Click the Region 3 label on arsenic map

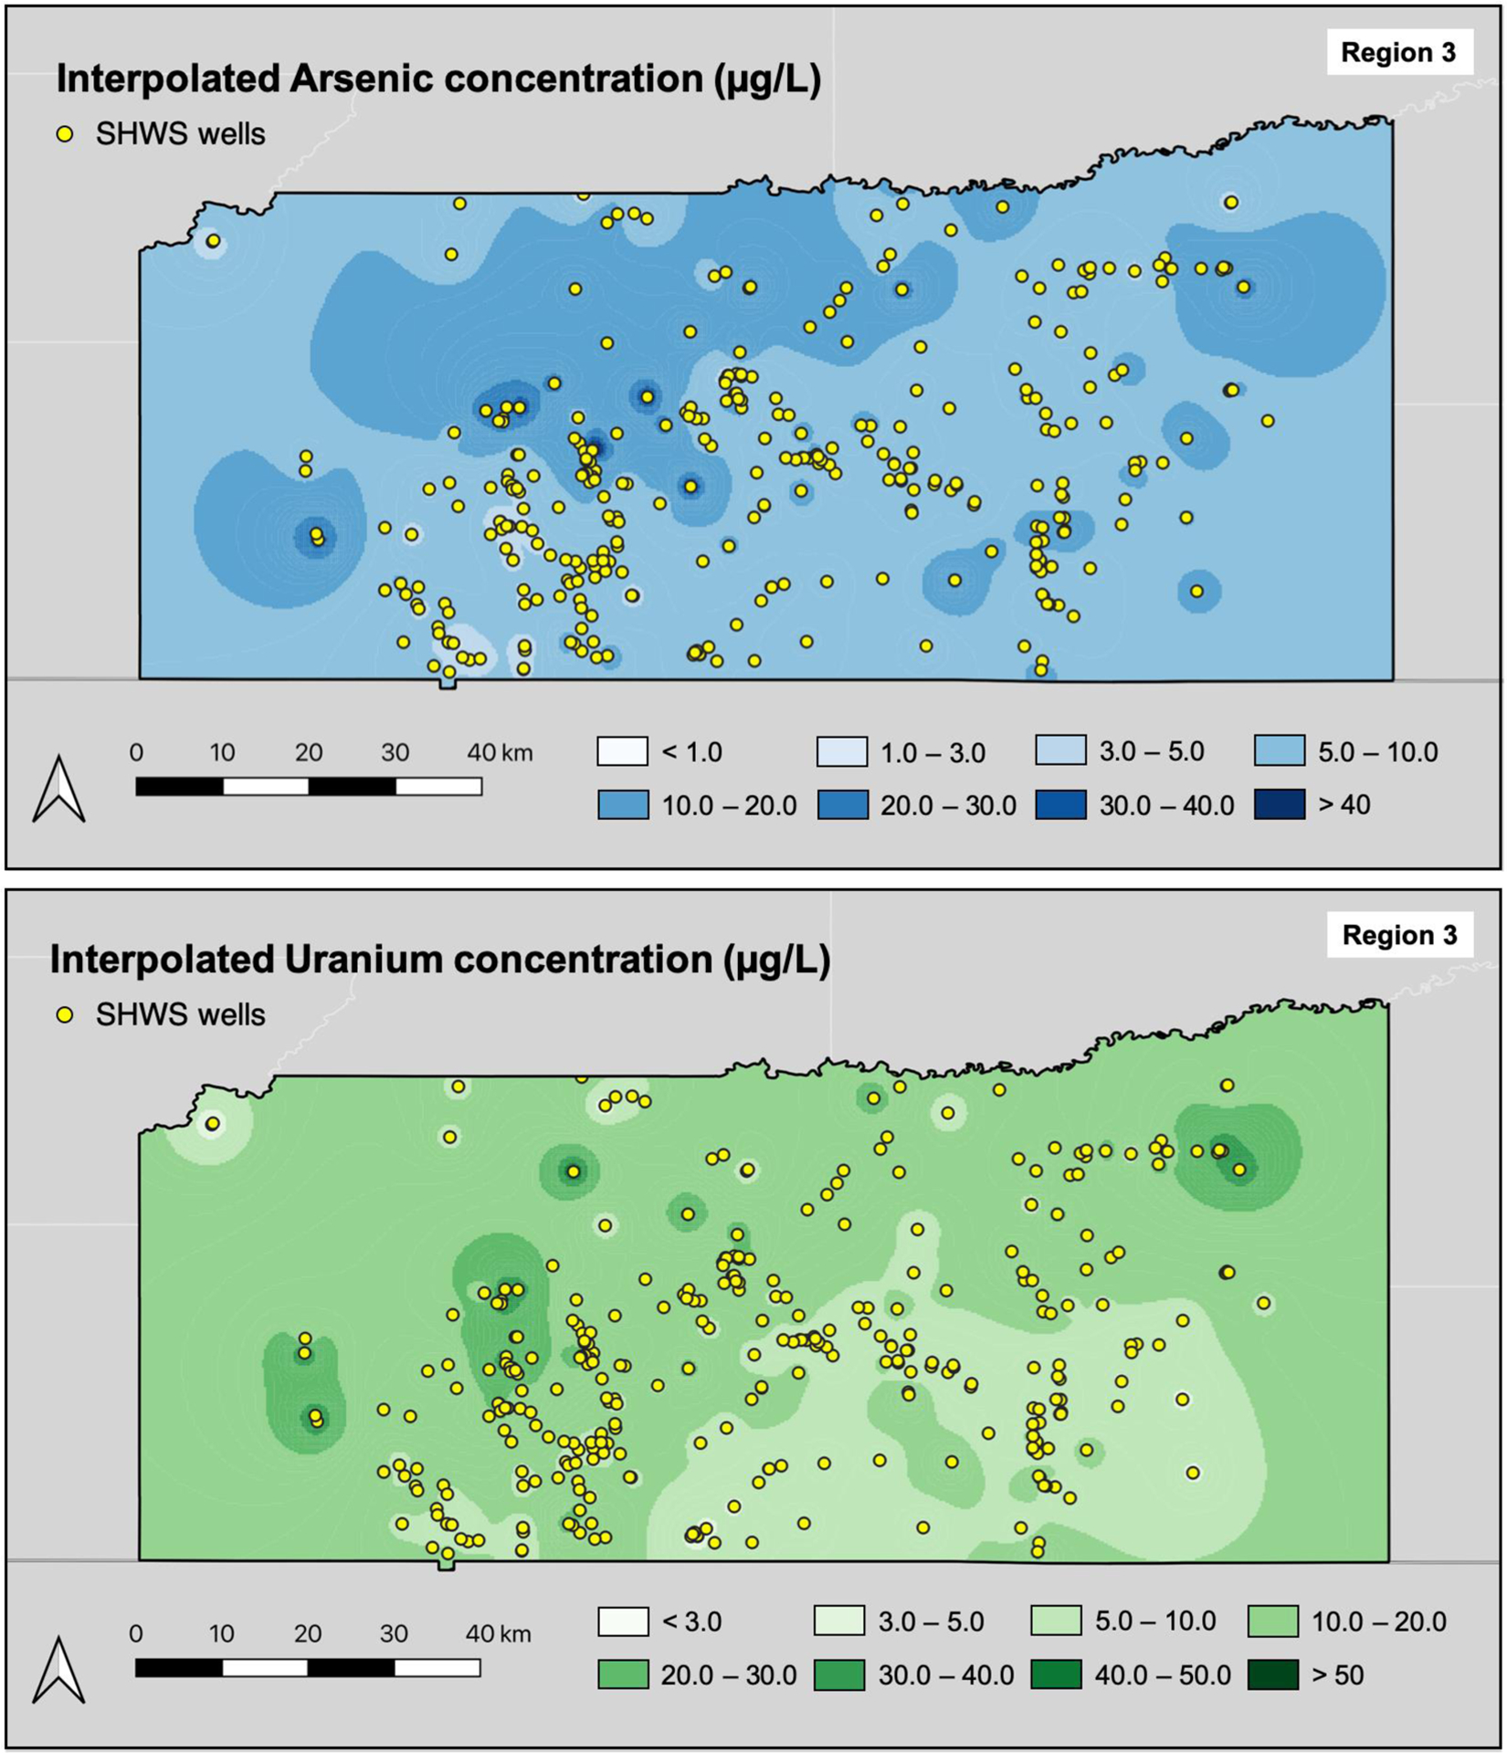1398,53
